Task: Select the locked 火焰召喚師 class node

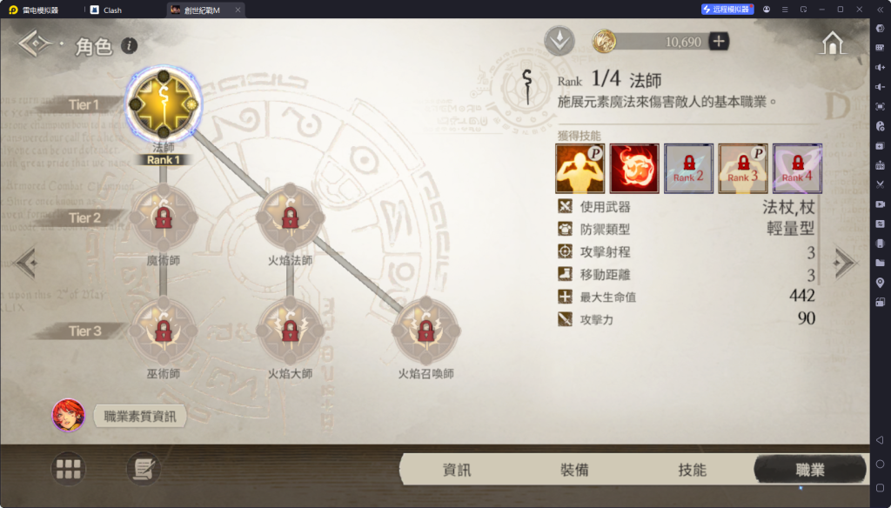Action: click(425, 331)
